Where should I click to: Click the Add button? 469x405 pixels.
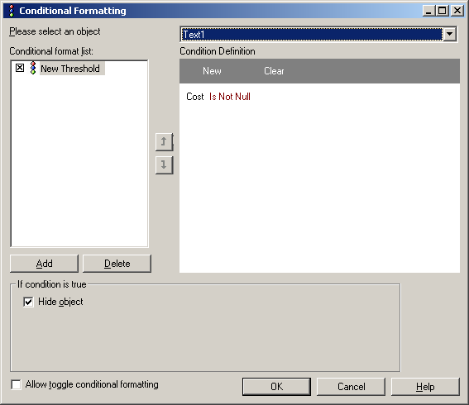point(45,264)
